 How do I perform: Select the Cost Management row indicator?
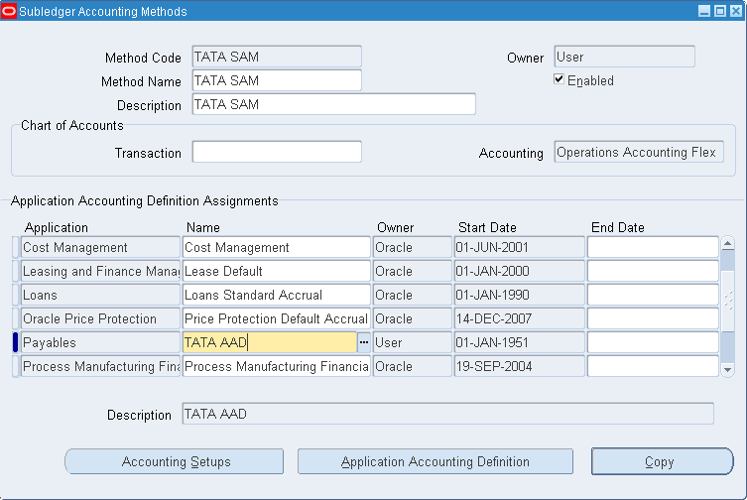click(15, 247)
